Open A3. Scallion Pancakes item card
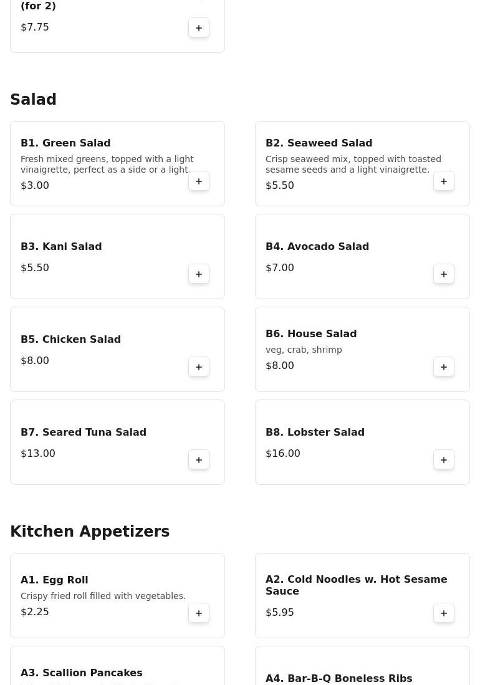 point(117,666)
